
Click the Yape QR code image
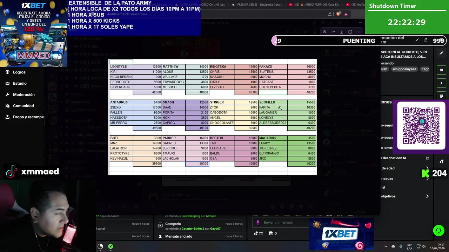point(421,126)
